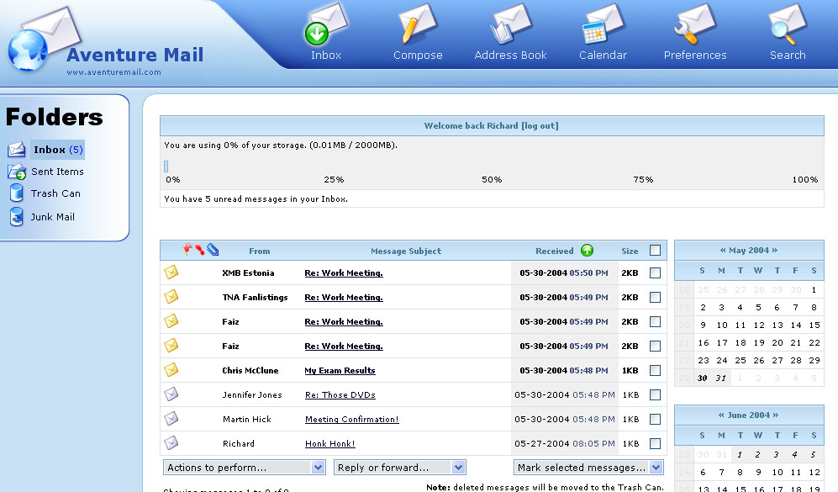Click the www.aventuremail.com URL text

[x=113, y=72]
